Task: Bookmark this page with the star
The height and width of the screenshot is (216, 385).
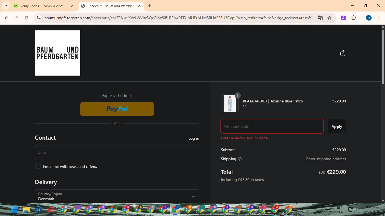Action: (329, 18)
